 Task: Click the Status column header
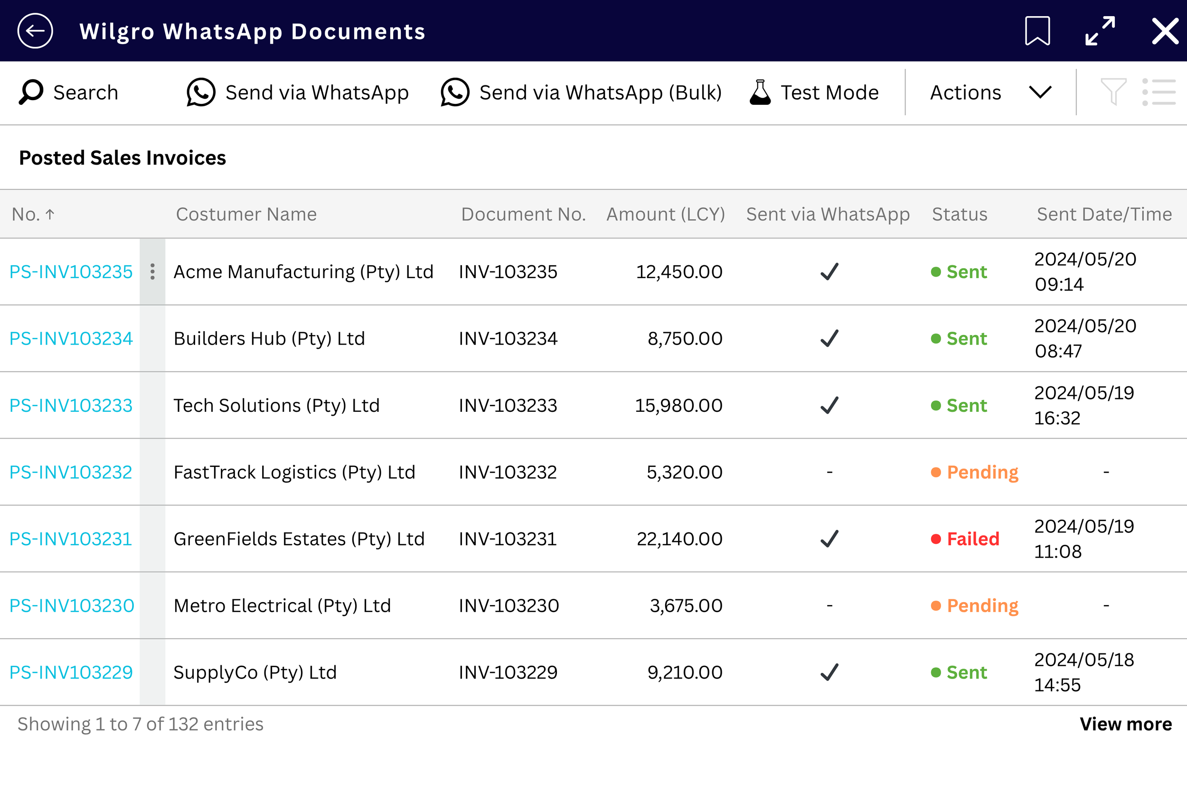pos(960,214)
